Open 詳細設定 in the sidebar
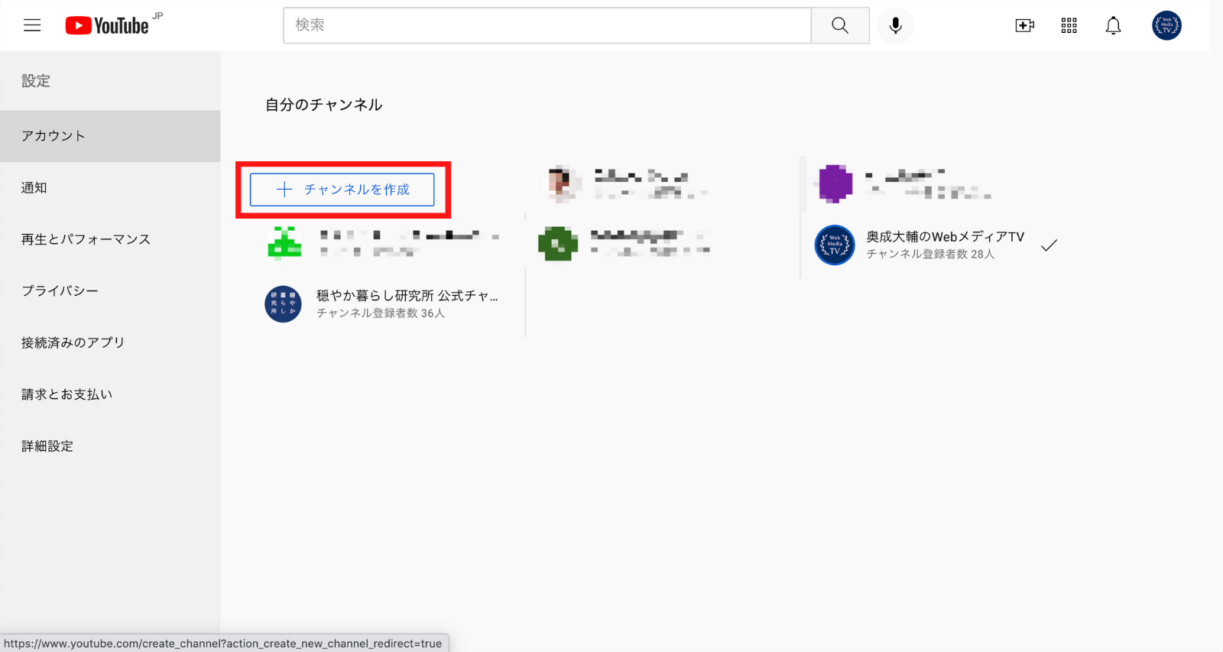Image resolution: width=1223 pixels, height=652 pixels. click(x=47, y=446)
